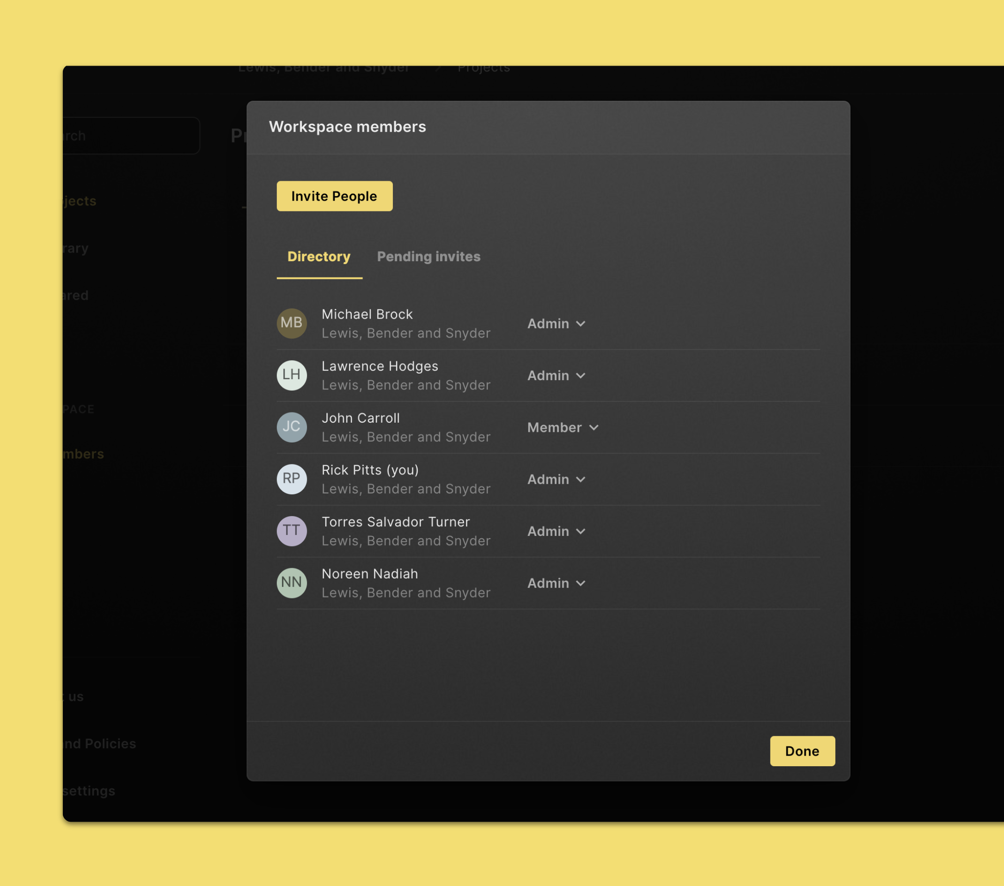Click the search field in sidebar

click(131, 135)
